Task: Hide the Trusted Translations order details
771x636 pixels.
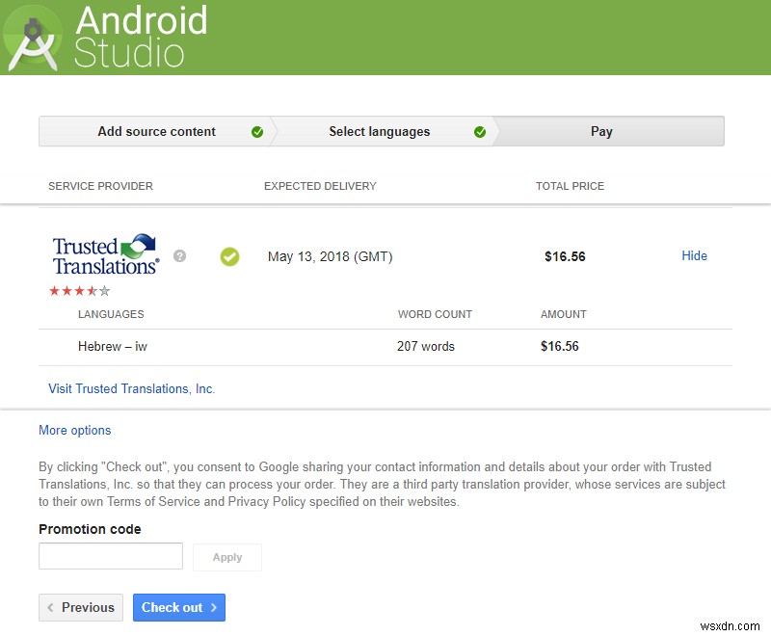Action: [694, 256]
